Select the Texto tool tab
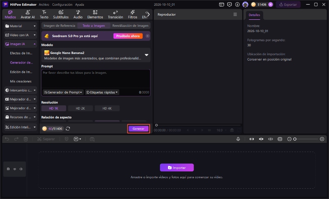 pos(44,14)
